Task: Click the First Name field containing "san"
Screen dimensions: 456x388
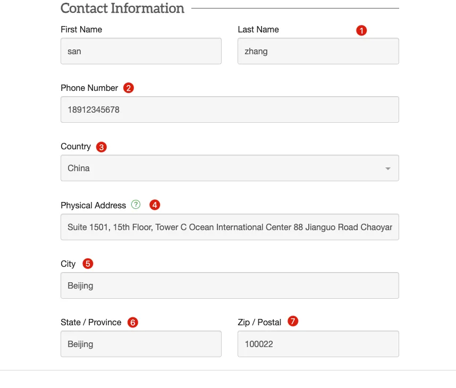Action: pyautogui.click(x=141, y=52)
